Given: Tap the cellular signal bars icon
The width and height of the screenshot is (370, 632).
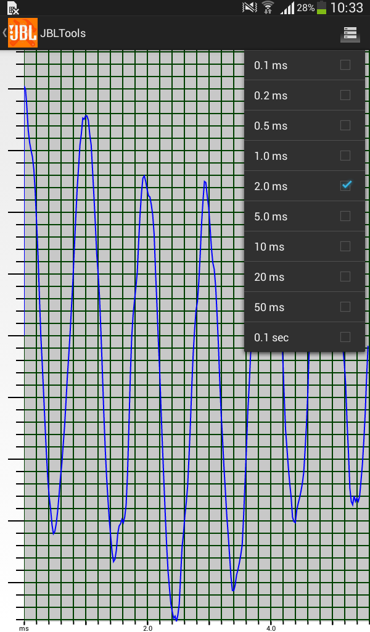Looking at the screenshot, I should [x=287, y=7].
